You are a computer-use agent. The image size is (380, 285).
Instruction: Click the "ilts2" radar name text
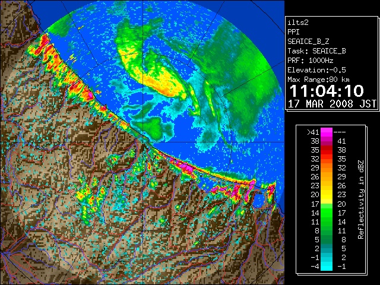(298, 23)
